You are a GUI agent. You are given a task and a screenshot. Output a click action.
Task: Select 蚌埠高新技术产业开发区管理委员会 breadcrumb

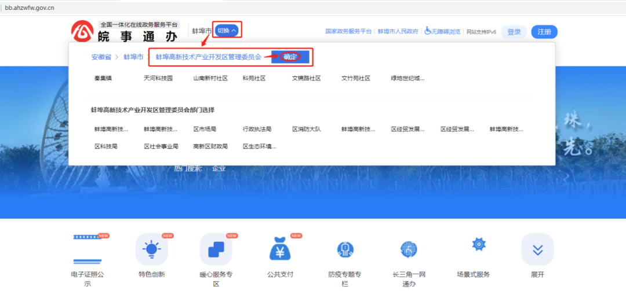[209, 57]
